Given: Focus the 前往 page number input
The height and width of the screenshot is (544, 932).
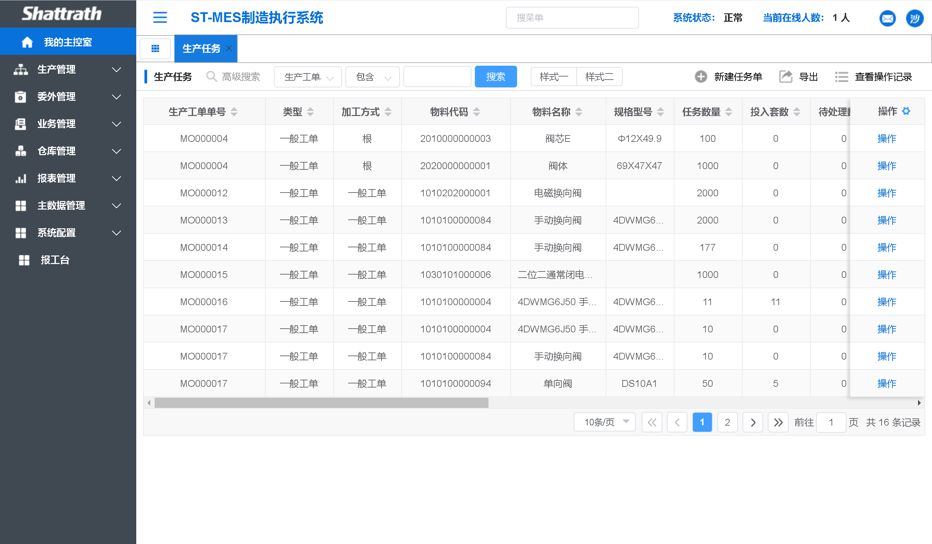Looking at the screenshot, I should pyautogui.click(x=831, y=422).
